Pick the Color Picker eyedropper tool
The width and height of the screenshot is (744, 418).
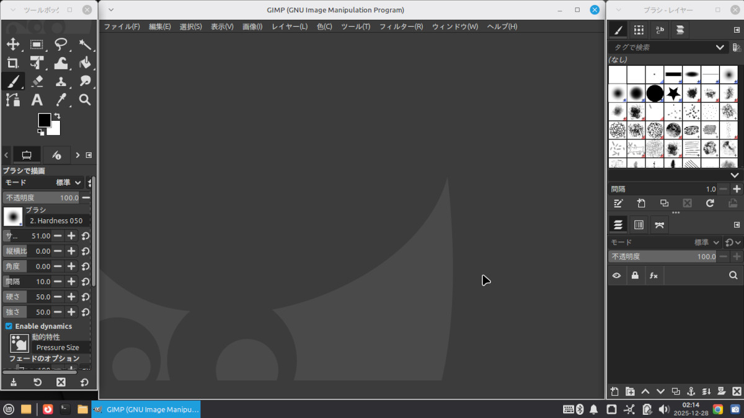61,100
